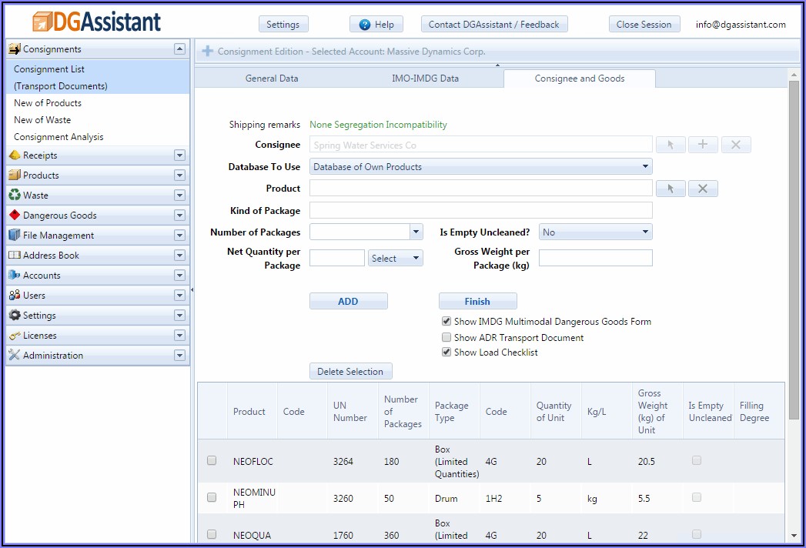Uncheck Show IMDG Multimodal Dangerous Goods Form
Image resolution: width=806 pixels, height=548 pixels.
coord(446,322)
